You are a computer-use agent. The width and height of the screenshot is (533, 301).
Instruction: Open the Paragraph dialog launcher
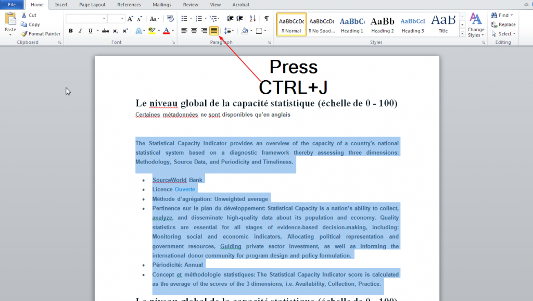pos(270,43)
